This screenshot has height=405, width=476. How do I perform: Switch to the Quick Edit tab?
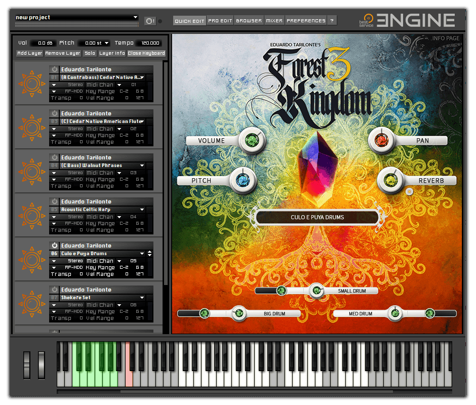[x=189, y=21]
